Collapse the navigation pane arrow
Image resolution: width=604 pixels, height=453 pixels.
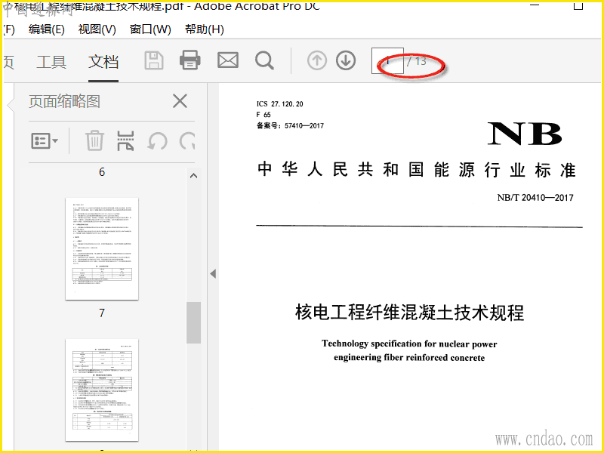[x=213, y=274]
